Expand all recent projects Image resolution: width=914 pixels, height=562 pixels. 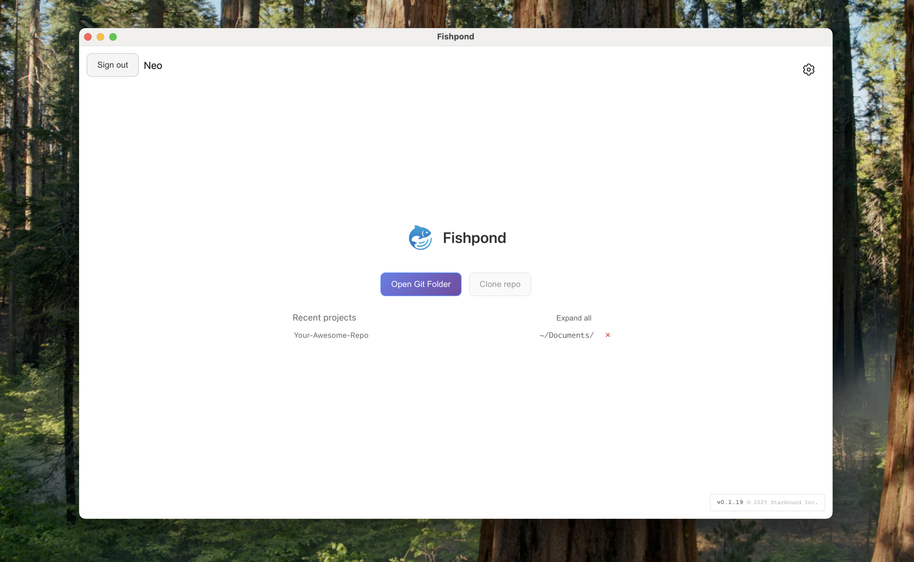573,318
